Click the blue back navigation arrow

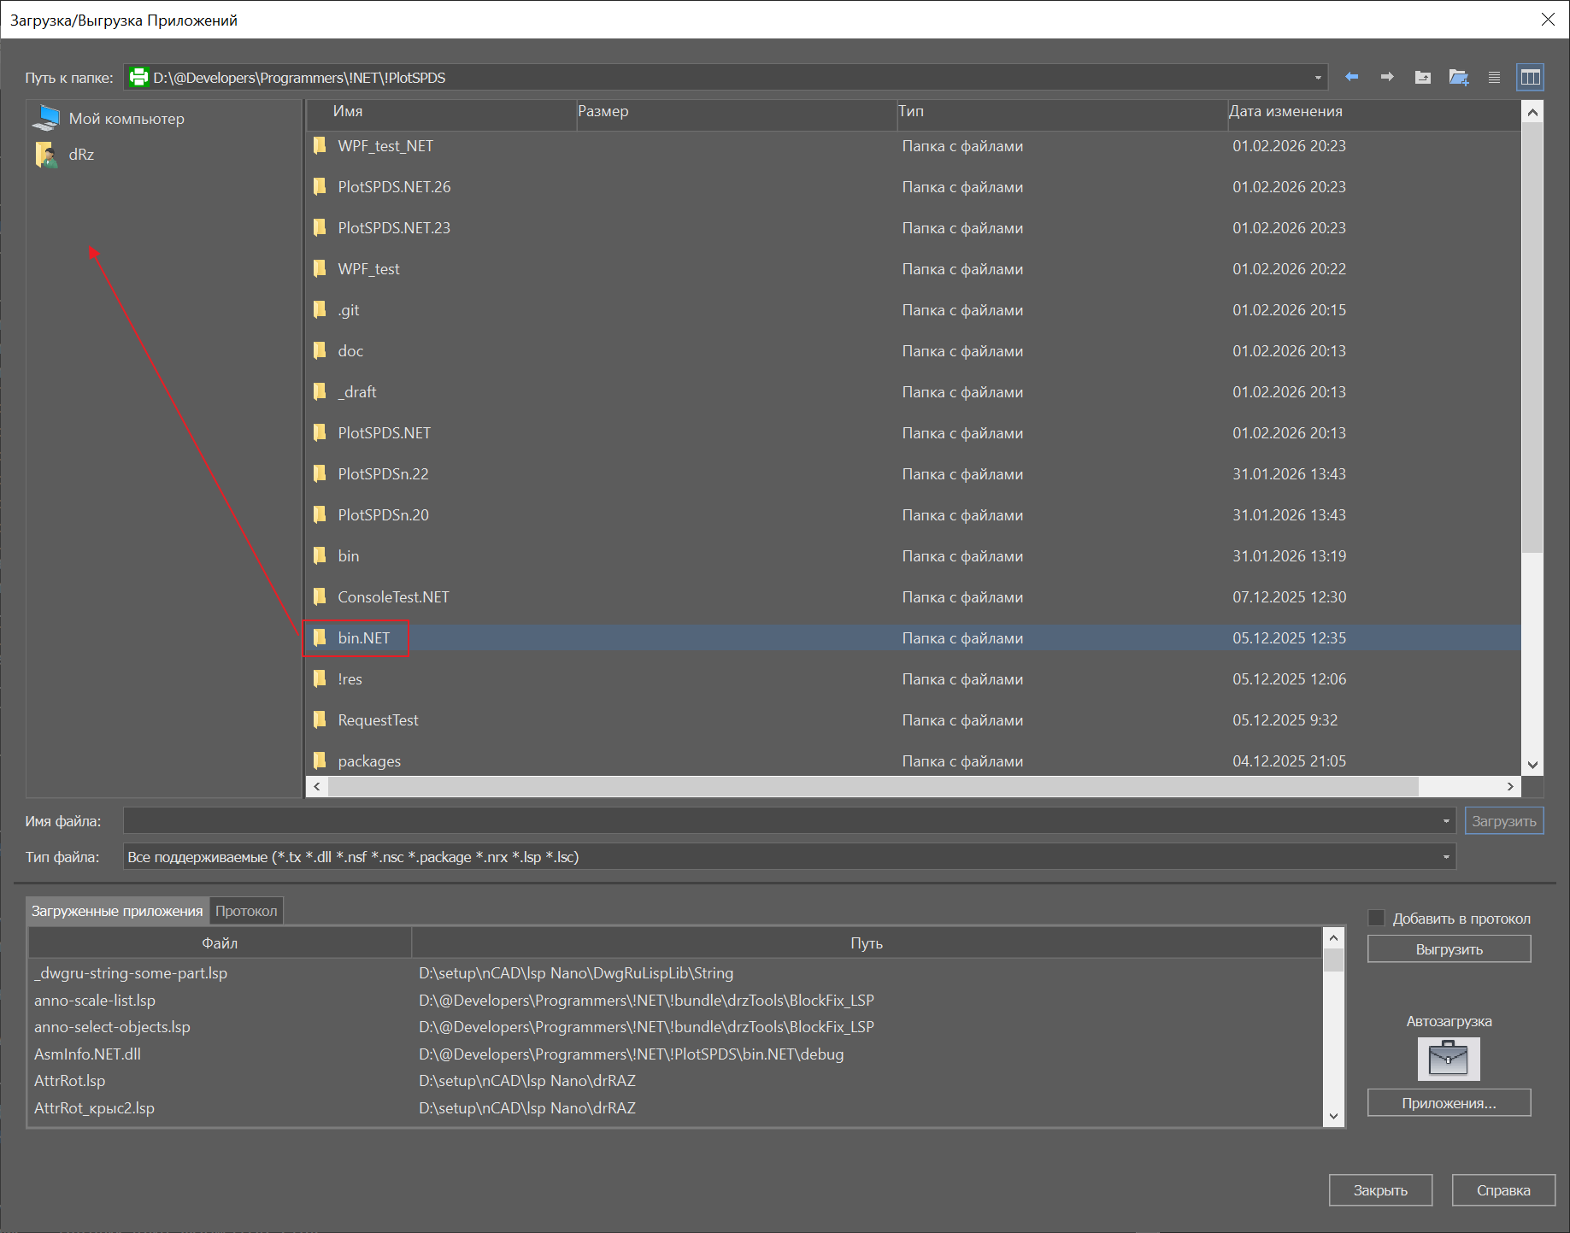tap(1351, 77)
